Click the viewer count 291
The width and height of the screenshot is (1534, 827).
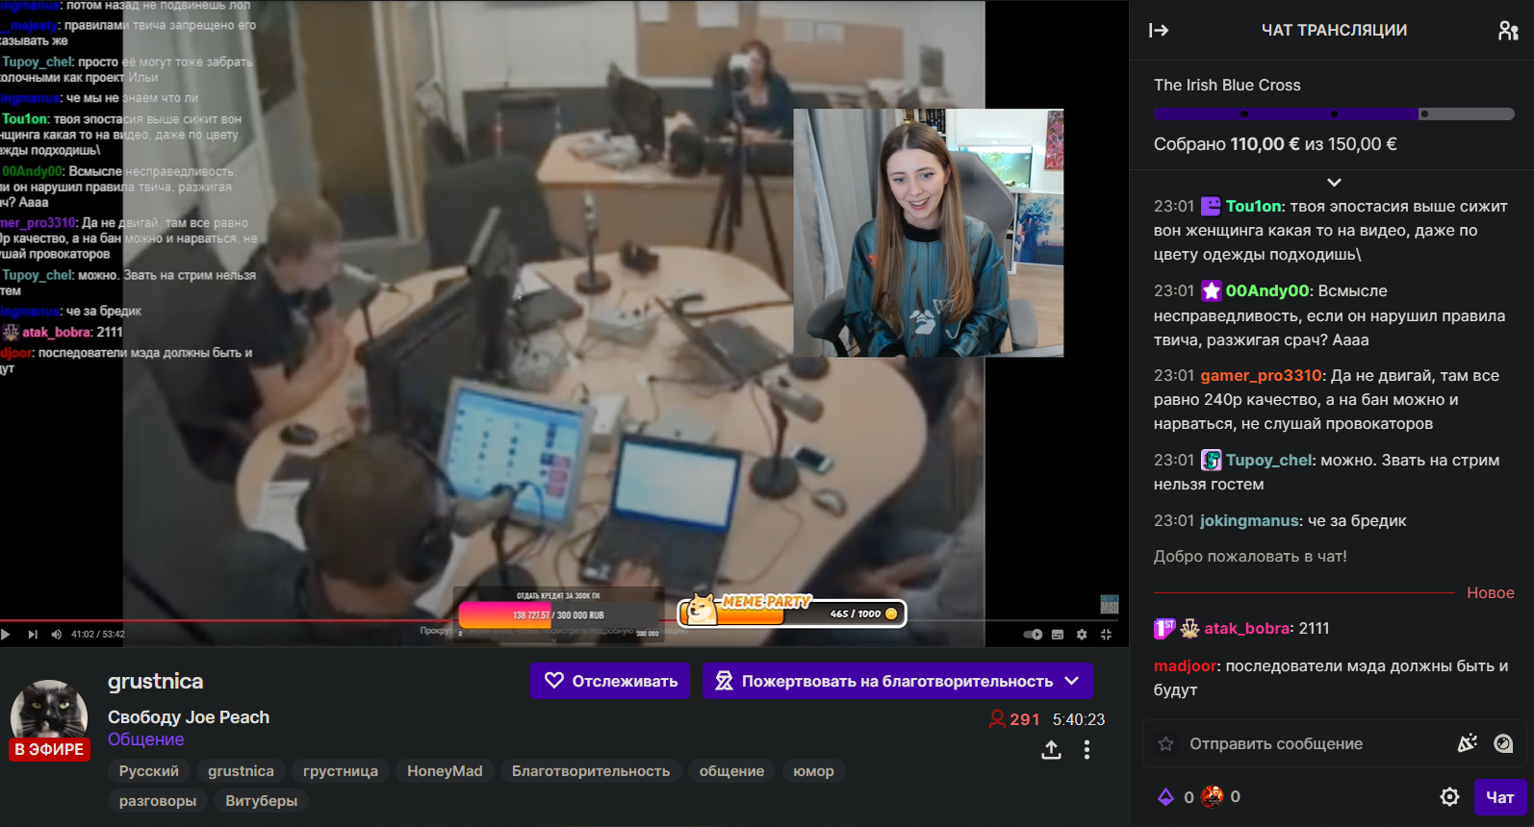tap(1015, 719)
